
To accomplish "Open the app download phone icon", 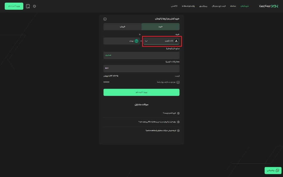I will pos(28,6).
